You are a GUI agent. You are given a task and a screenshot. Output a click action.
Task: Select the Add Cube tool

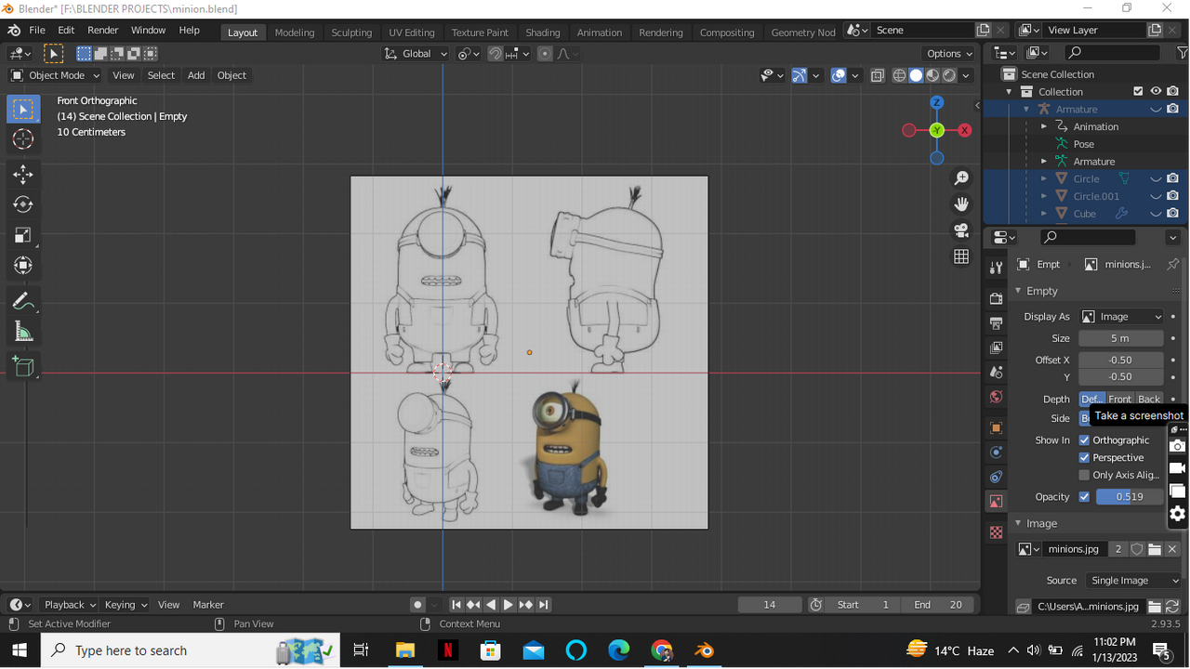click(x=23, y=367)
